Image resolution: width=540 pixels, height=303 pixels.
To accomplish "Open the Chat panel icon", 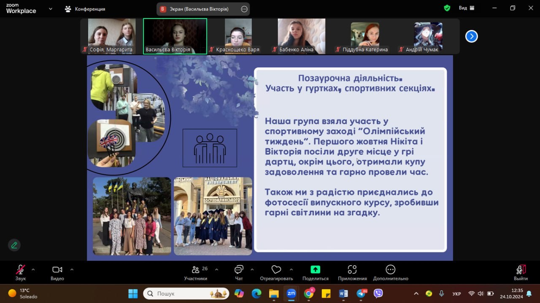I will (239, 270).
